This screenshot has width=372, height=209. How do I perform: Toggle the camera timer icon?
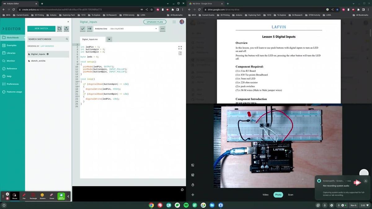193,185
